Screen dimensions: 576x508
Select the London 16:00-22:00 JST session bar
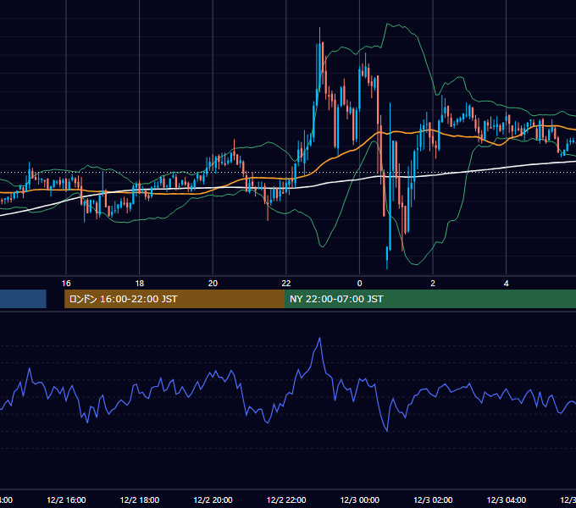(174, 299)
